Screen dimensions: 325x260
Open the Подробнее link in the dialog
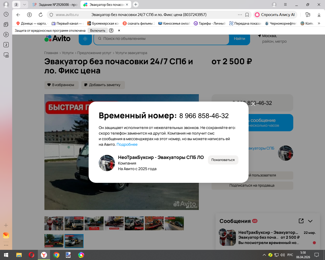127,144
